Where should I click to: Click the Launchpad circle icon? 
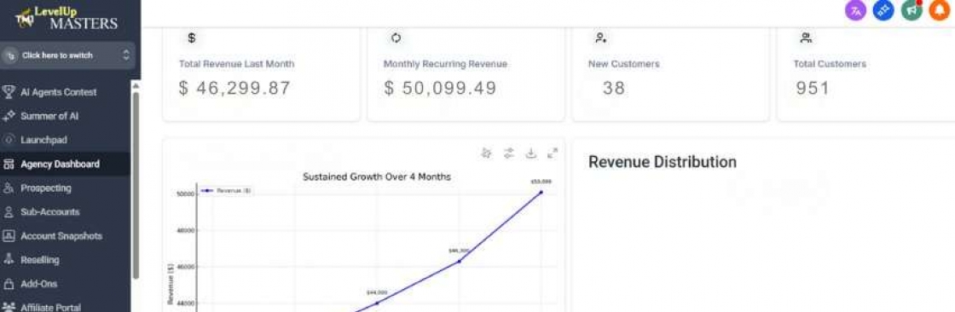pyautogui.click(x=9, y=140)
